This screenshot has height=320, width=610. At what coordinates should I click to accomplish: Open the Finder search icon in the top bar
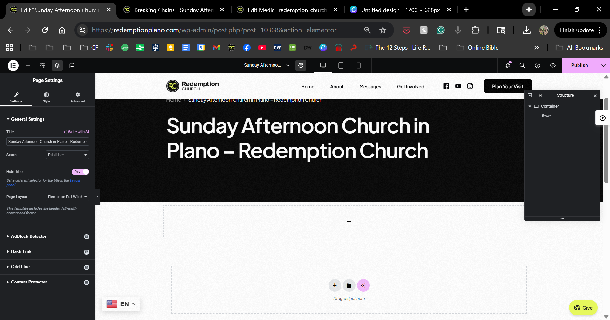click(x=522, y=65)
